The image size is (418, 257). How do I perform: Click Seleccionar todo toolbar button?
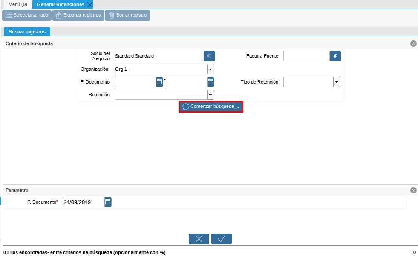(x=27, y=15)
